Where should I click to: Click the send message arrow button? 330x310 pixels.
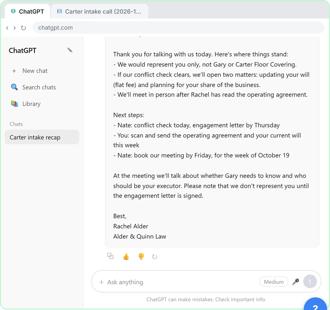pyautogui.click(x=310, y=281)
